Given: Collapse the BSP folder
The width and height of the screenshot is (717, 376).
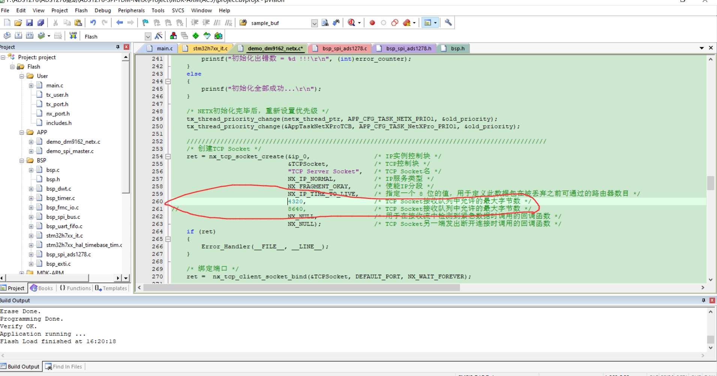Looking at the screenshot, I should pyautogui.click(x=22, y=161).
